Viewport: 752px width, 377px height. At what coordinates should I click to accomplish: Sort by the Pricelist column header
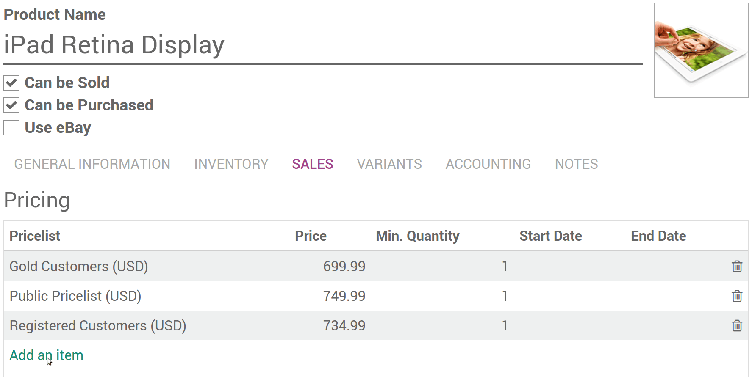coord(35,236)
